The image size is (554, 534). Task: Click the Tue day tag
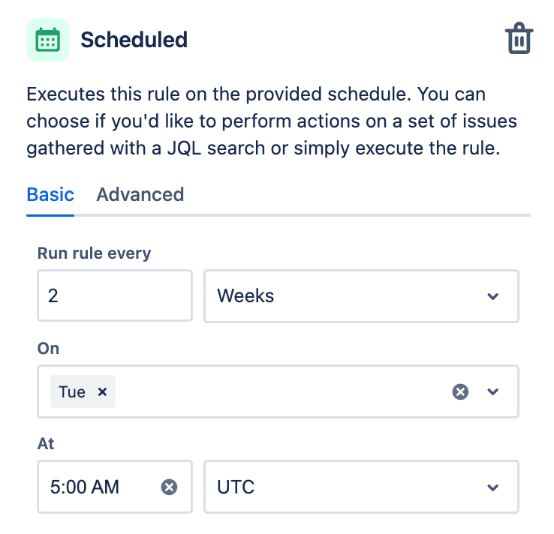[72, 391]
